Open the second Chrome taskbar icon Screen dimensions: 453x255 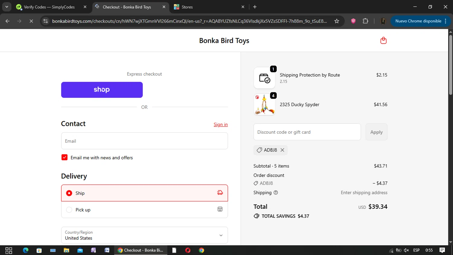pos(201,250)
